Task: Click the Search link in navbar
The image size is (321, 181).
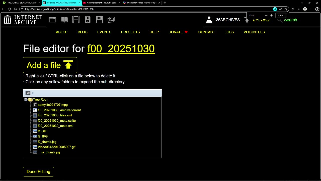Action: [x=290, y=20]
